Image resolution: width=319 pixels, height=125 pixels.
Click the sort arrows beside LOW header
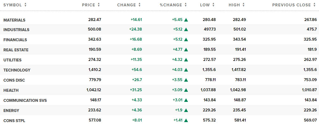(213, 5)
